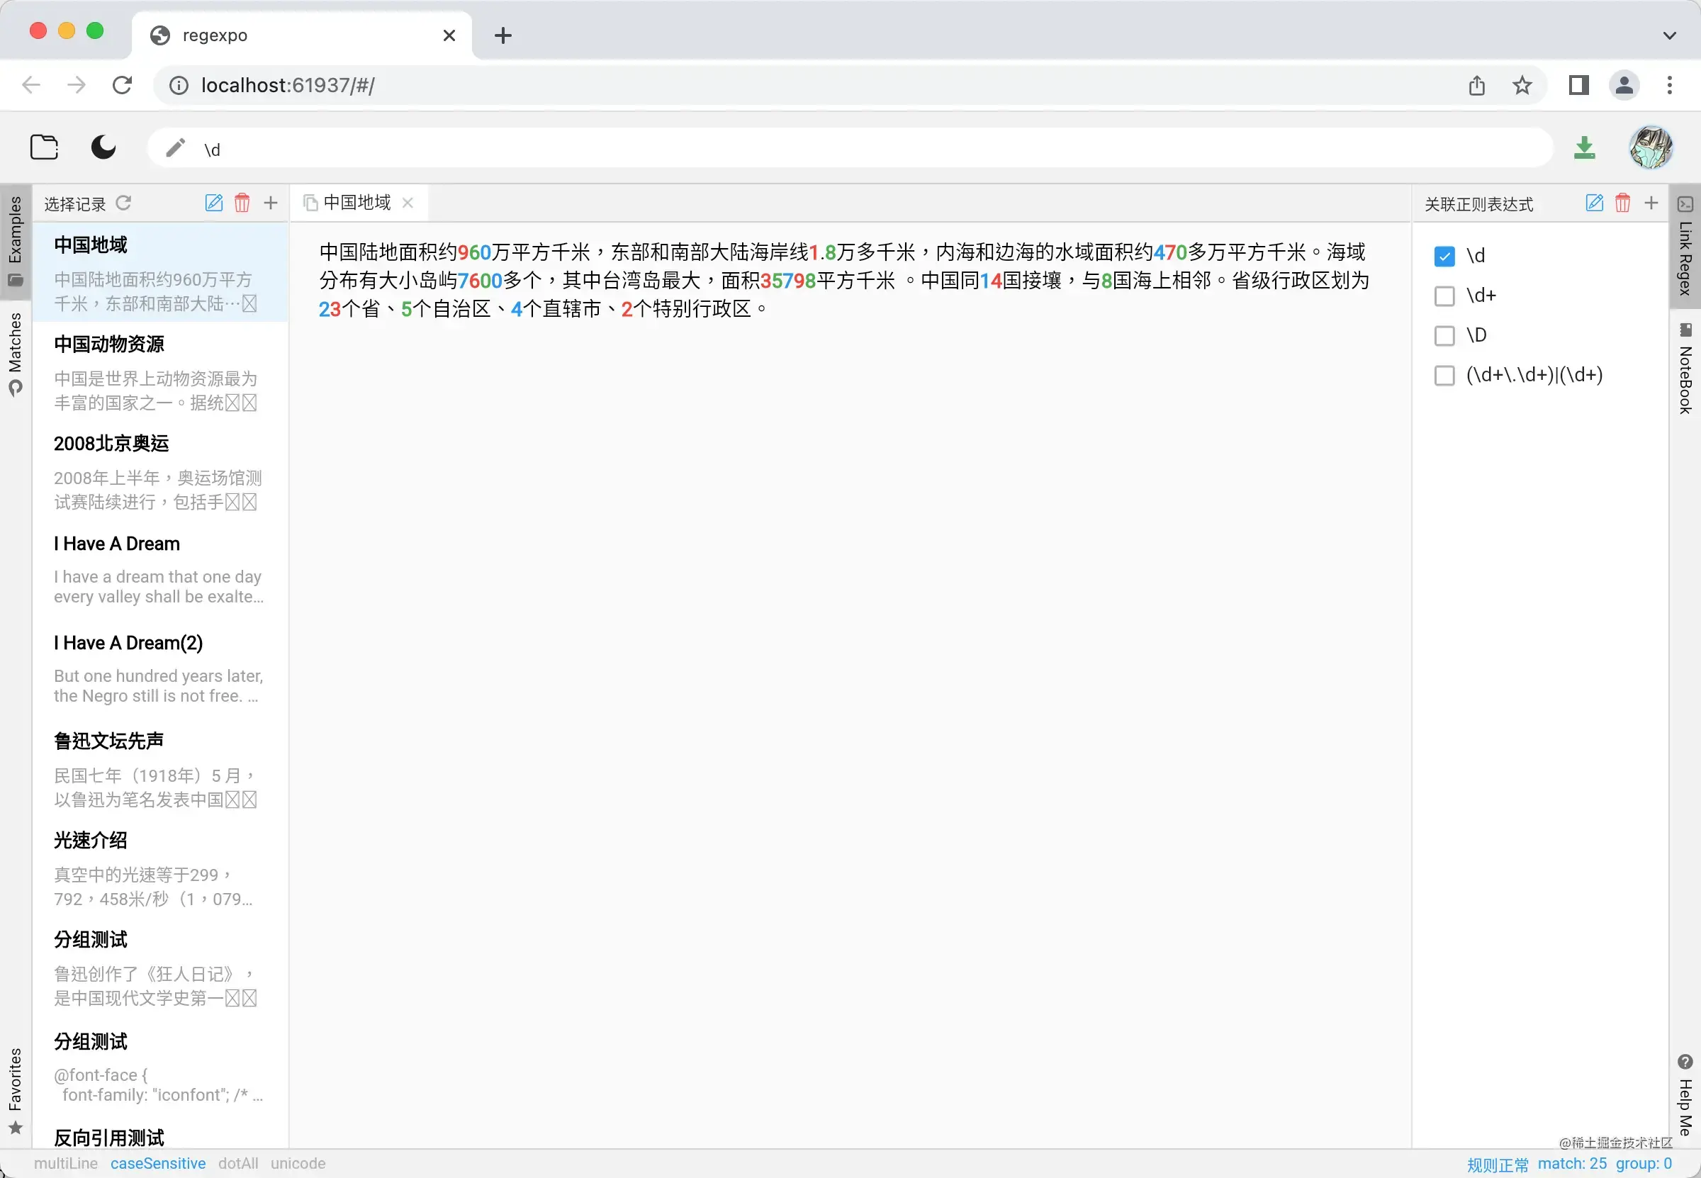Image resolution: width=1701 pixels, height=1178 pixels.
Task: Check the \D regex checkbox
Action: [1444, 336]
